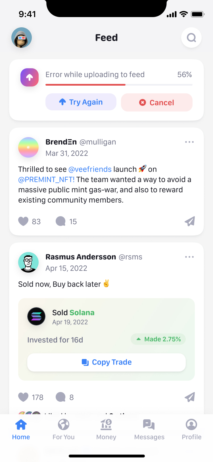This screenshot has height=462, width=213.
Task: Like Rasmus's post with 178 hearts
Action: [x=23, y=397]
